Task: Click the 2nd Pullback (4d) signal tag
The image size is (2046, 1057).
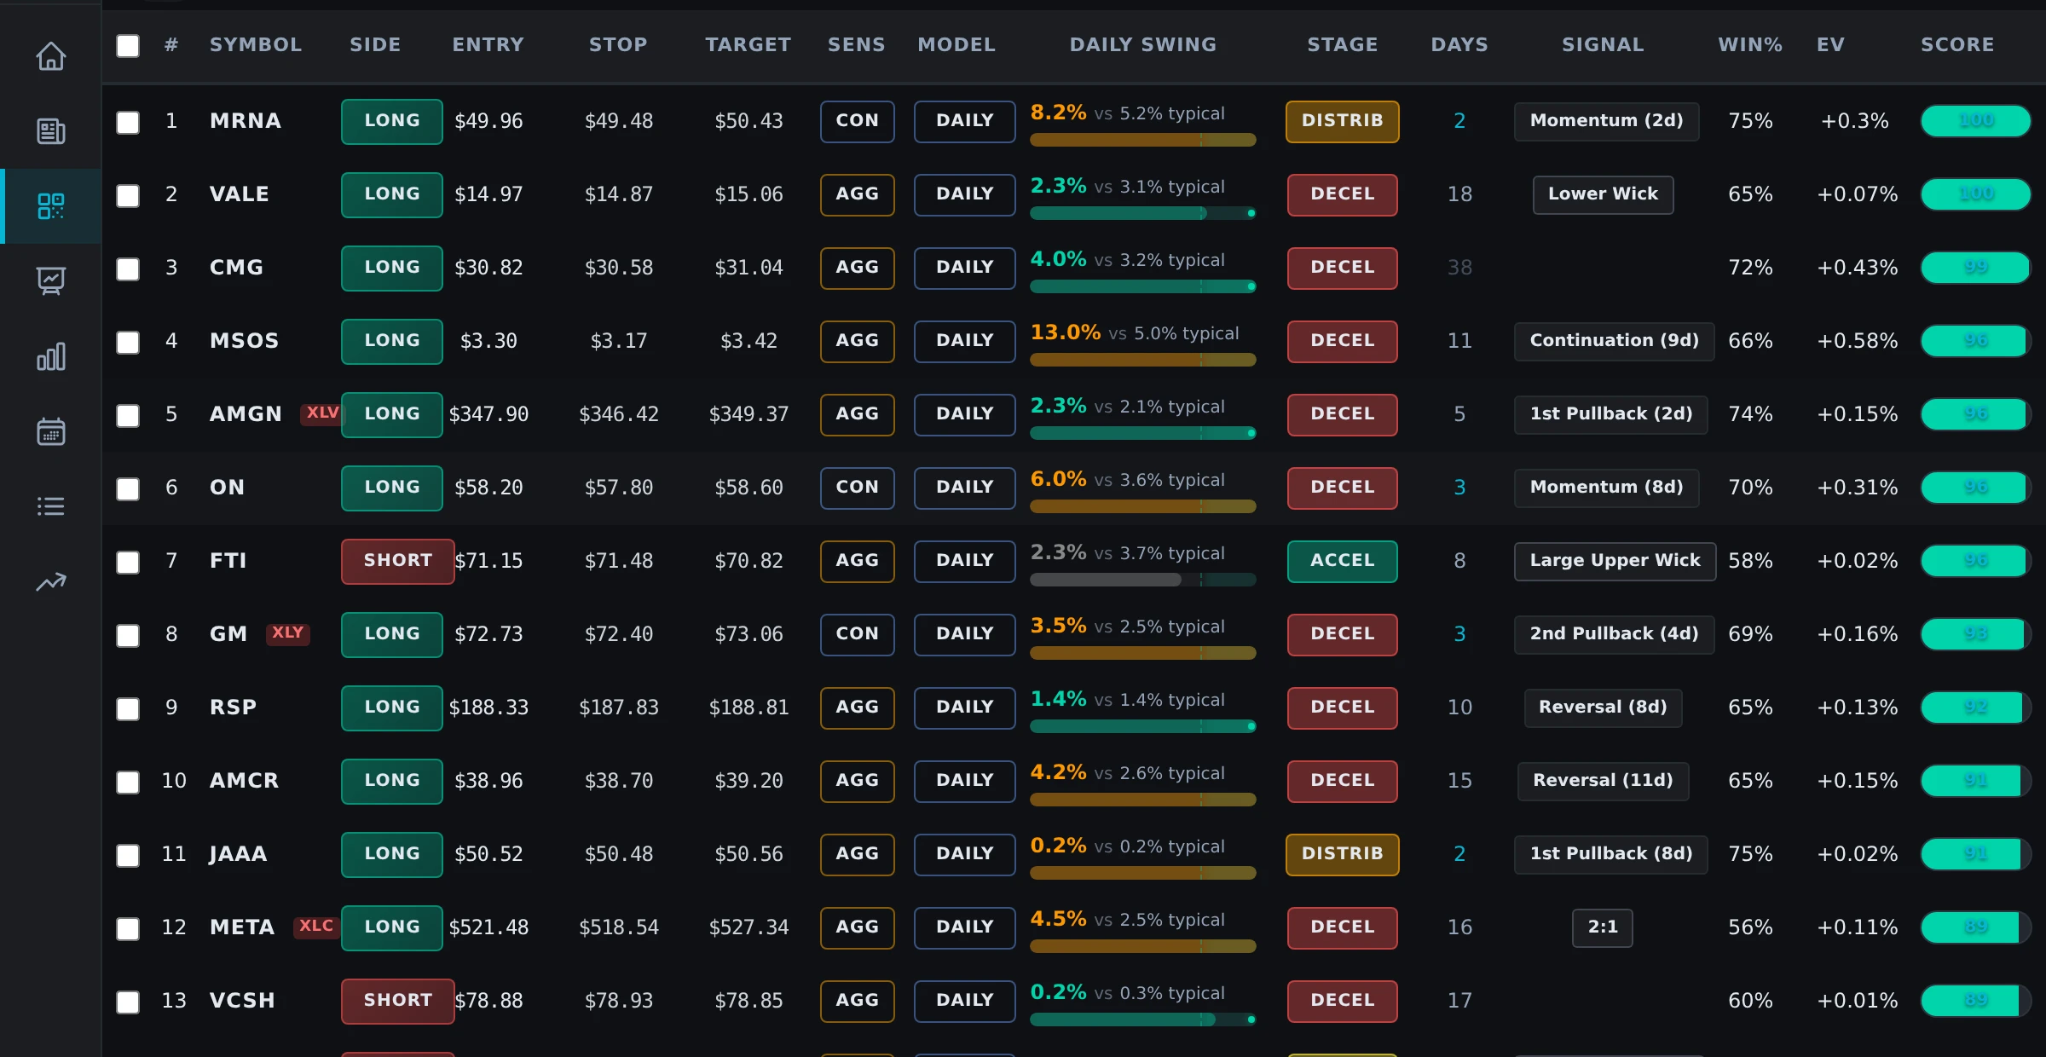Action: (1615, 634)
